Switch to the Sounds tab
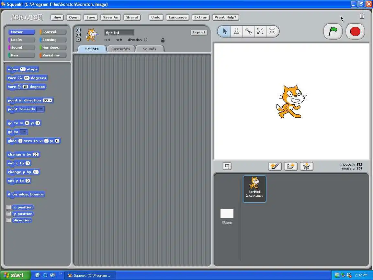 click(x=149, y=49)
